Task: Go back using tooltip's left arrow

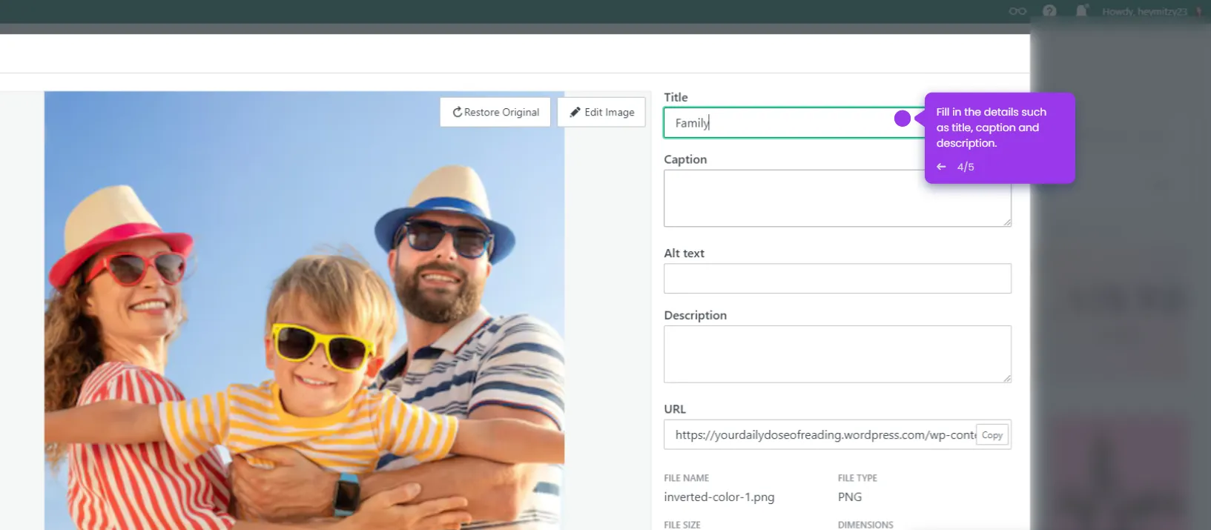Action: click(x=941, y=167)
